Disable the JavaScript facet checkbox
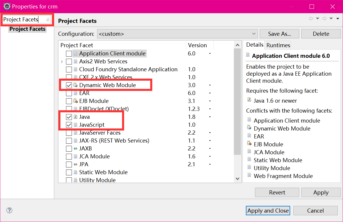Image resolution: width=343 pixels, height=222 pixels. click(x=69, y=124)
